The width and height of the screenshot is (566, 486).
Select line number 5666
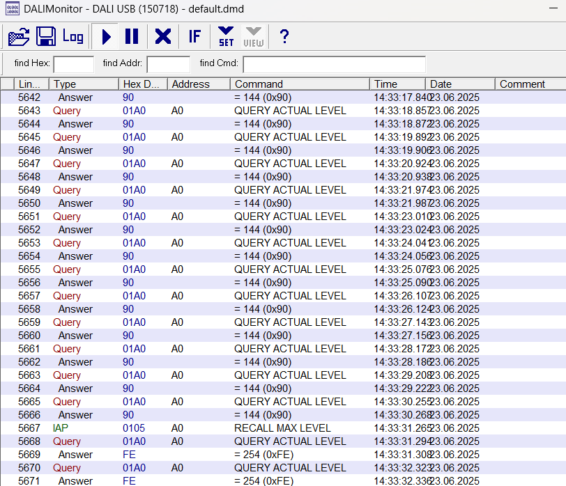pyautogui.click(x=29, y=415)
